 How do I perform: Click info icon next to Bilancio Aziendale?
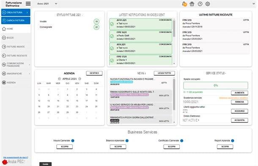[127, 141]
